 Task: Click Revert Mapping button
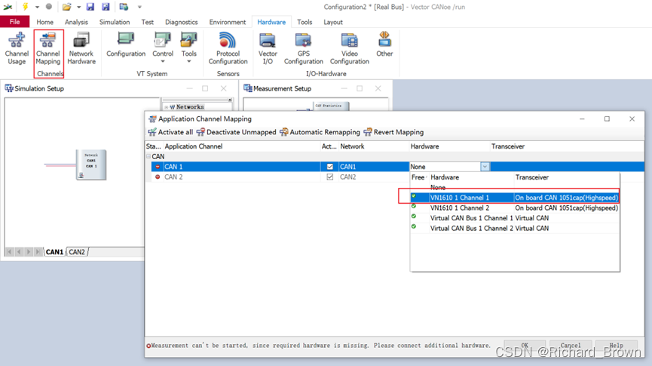[393, 132]
